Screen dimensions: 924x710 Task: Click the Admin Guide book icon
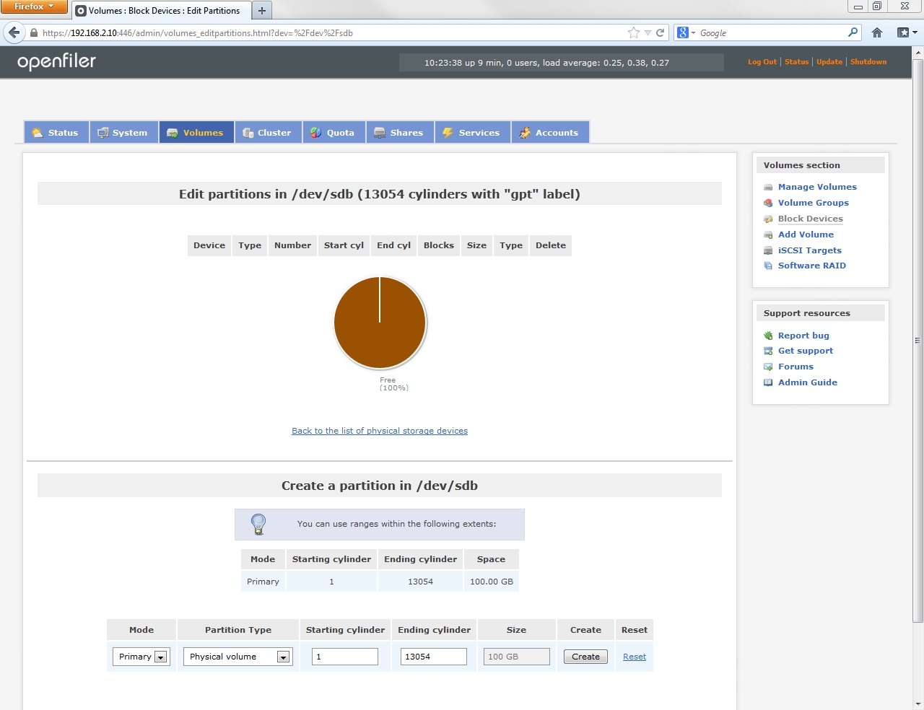(768, 383)
